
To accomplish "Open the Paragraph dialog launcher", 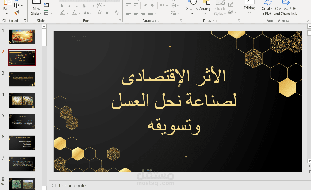I will coord(181,21).
